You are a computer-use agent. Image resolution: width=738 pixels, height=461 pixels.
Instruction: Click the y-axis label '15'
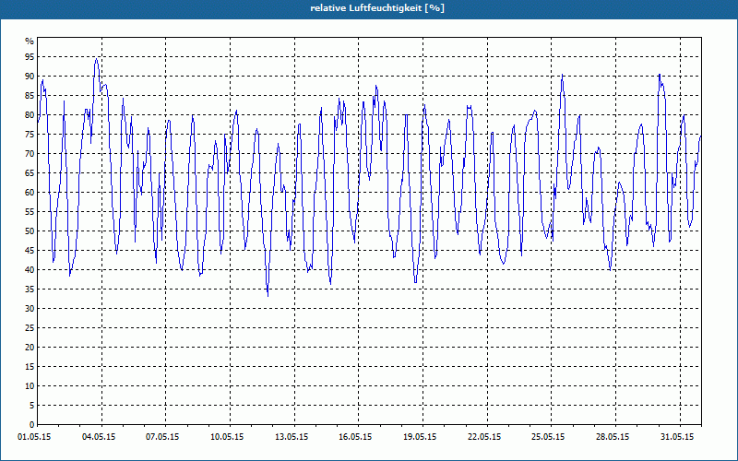click(x=30, y=366)
